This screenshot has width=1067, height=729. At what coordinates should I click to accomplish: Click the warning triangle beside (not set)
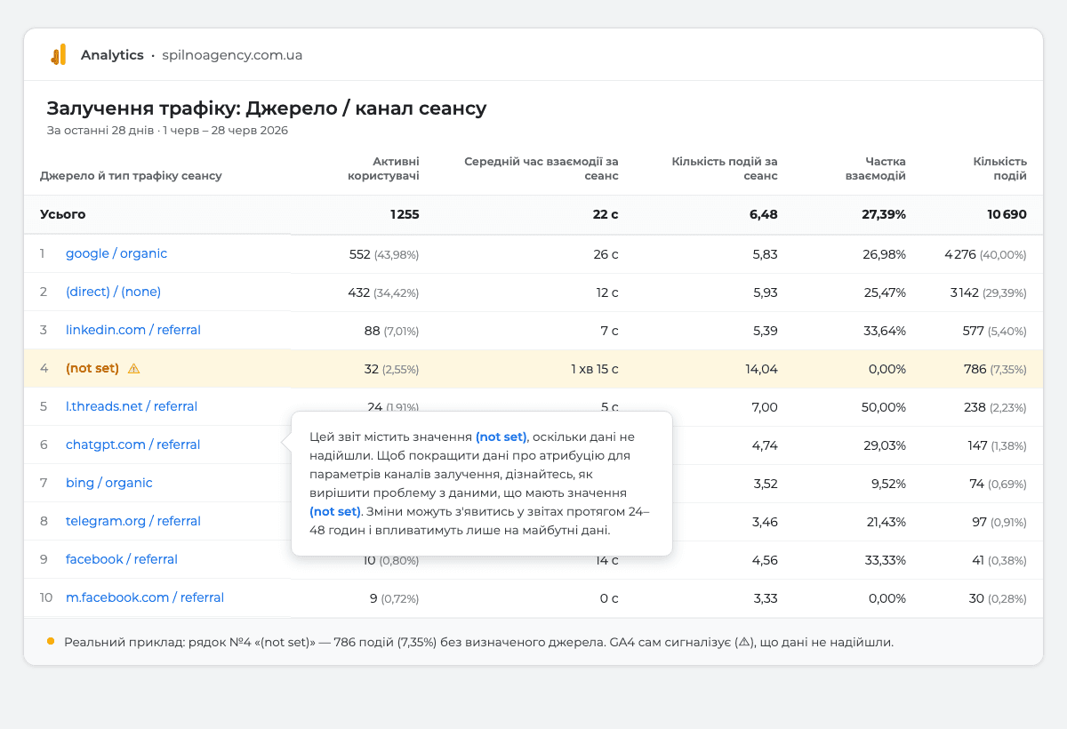133,368
